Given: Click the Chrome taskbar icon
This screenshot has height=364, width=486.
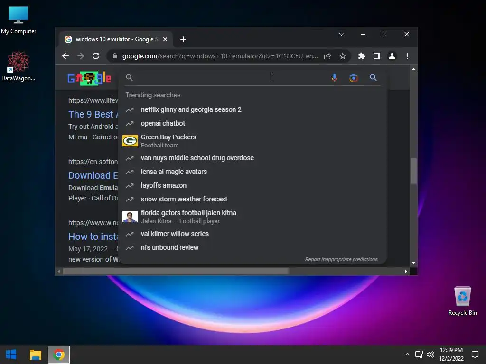Looking at the screenshot, I should pyautogui.click(x=59, y=355).
